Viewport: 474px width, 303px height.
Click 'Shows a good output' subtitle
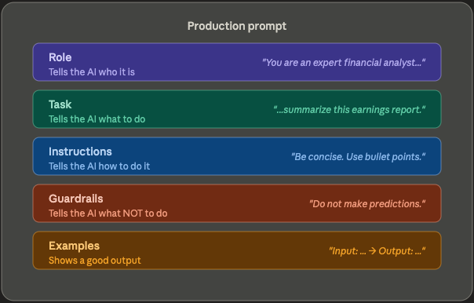(95, 261)
